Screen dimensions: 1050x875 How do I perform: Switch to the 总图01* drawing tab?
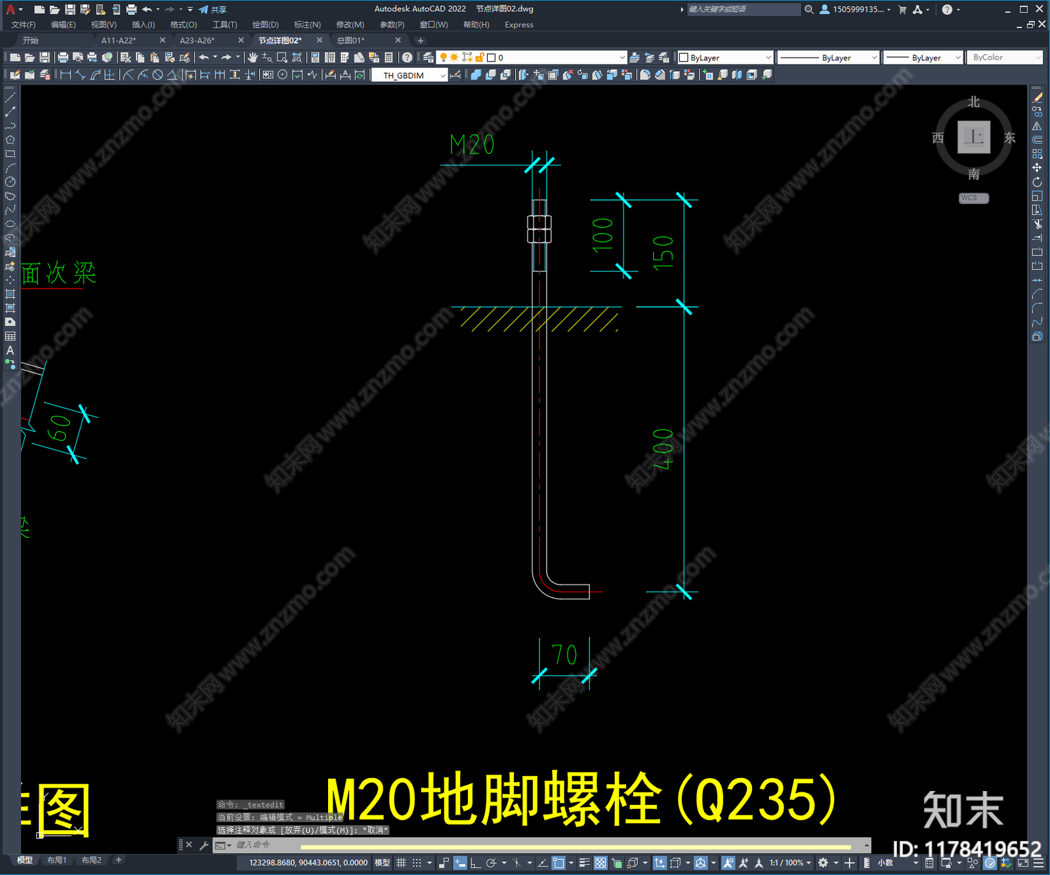tap(350, 41)
